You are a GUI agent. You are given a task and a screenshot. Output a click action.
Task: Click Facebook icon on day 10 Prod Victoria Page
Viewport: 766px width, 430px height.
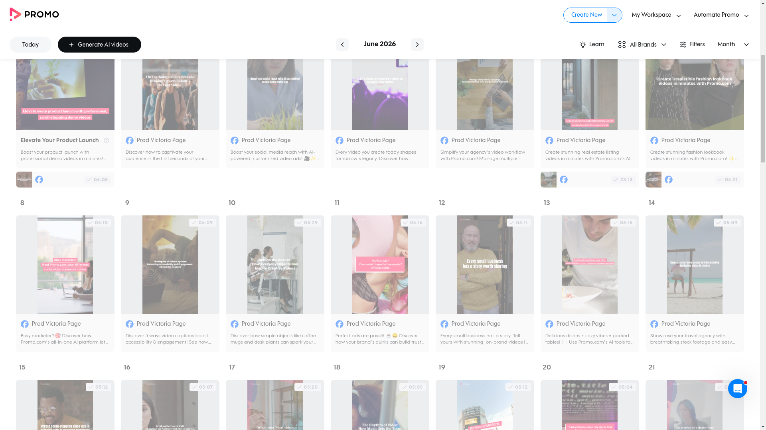click(x=235, y=324)
